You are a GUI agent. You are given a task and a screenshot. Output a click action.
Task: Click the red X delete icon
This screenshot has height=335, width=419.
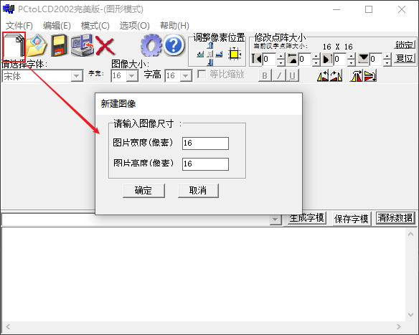(x=105, y=46)
